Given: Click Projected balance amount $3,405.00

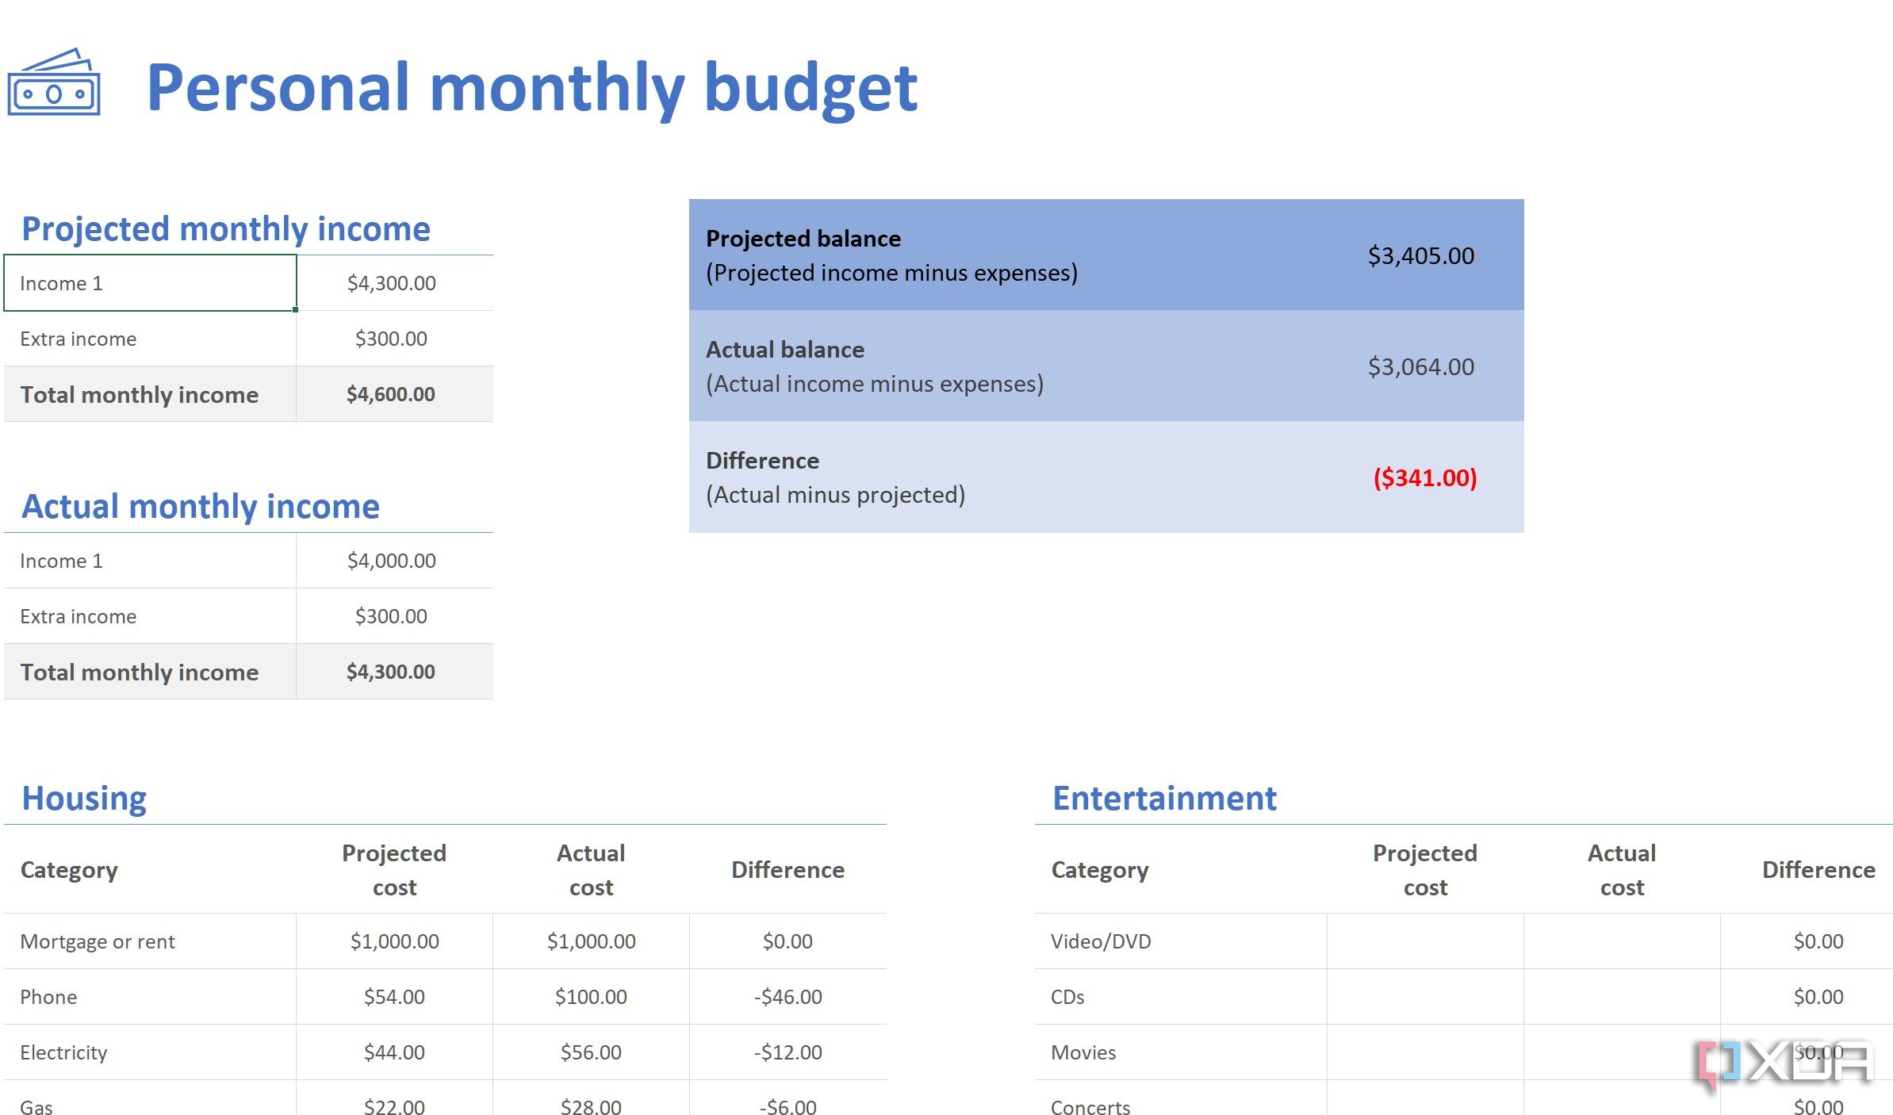Looking at the screenshot, I should point(1421,255).
